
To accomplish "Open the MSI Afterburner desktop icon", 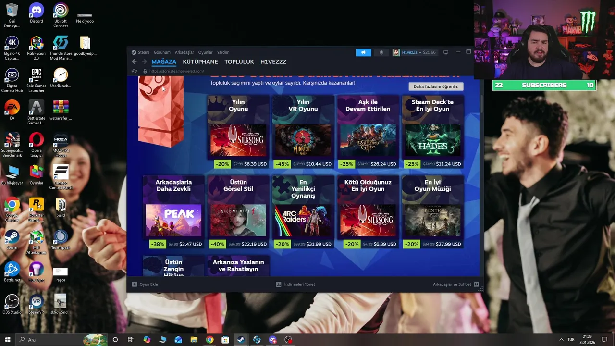I will click(x=37, y=242).
